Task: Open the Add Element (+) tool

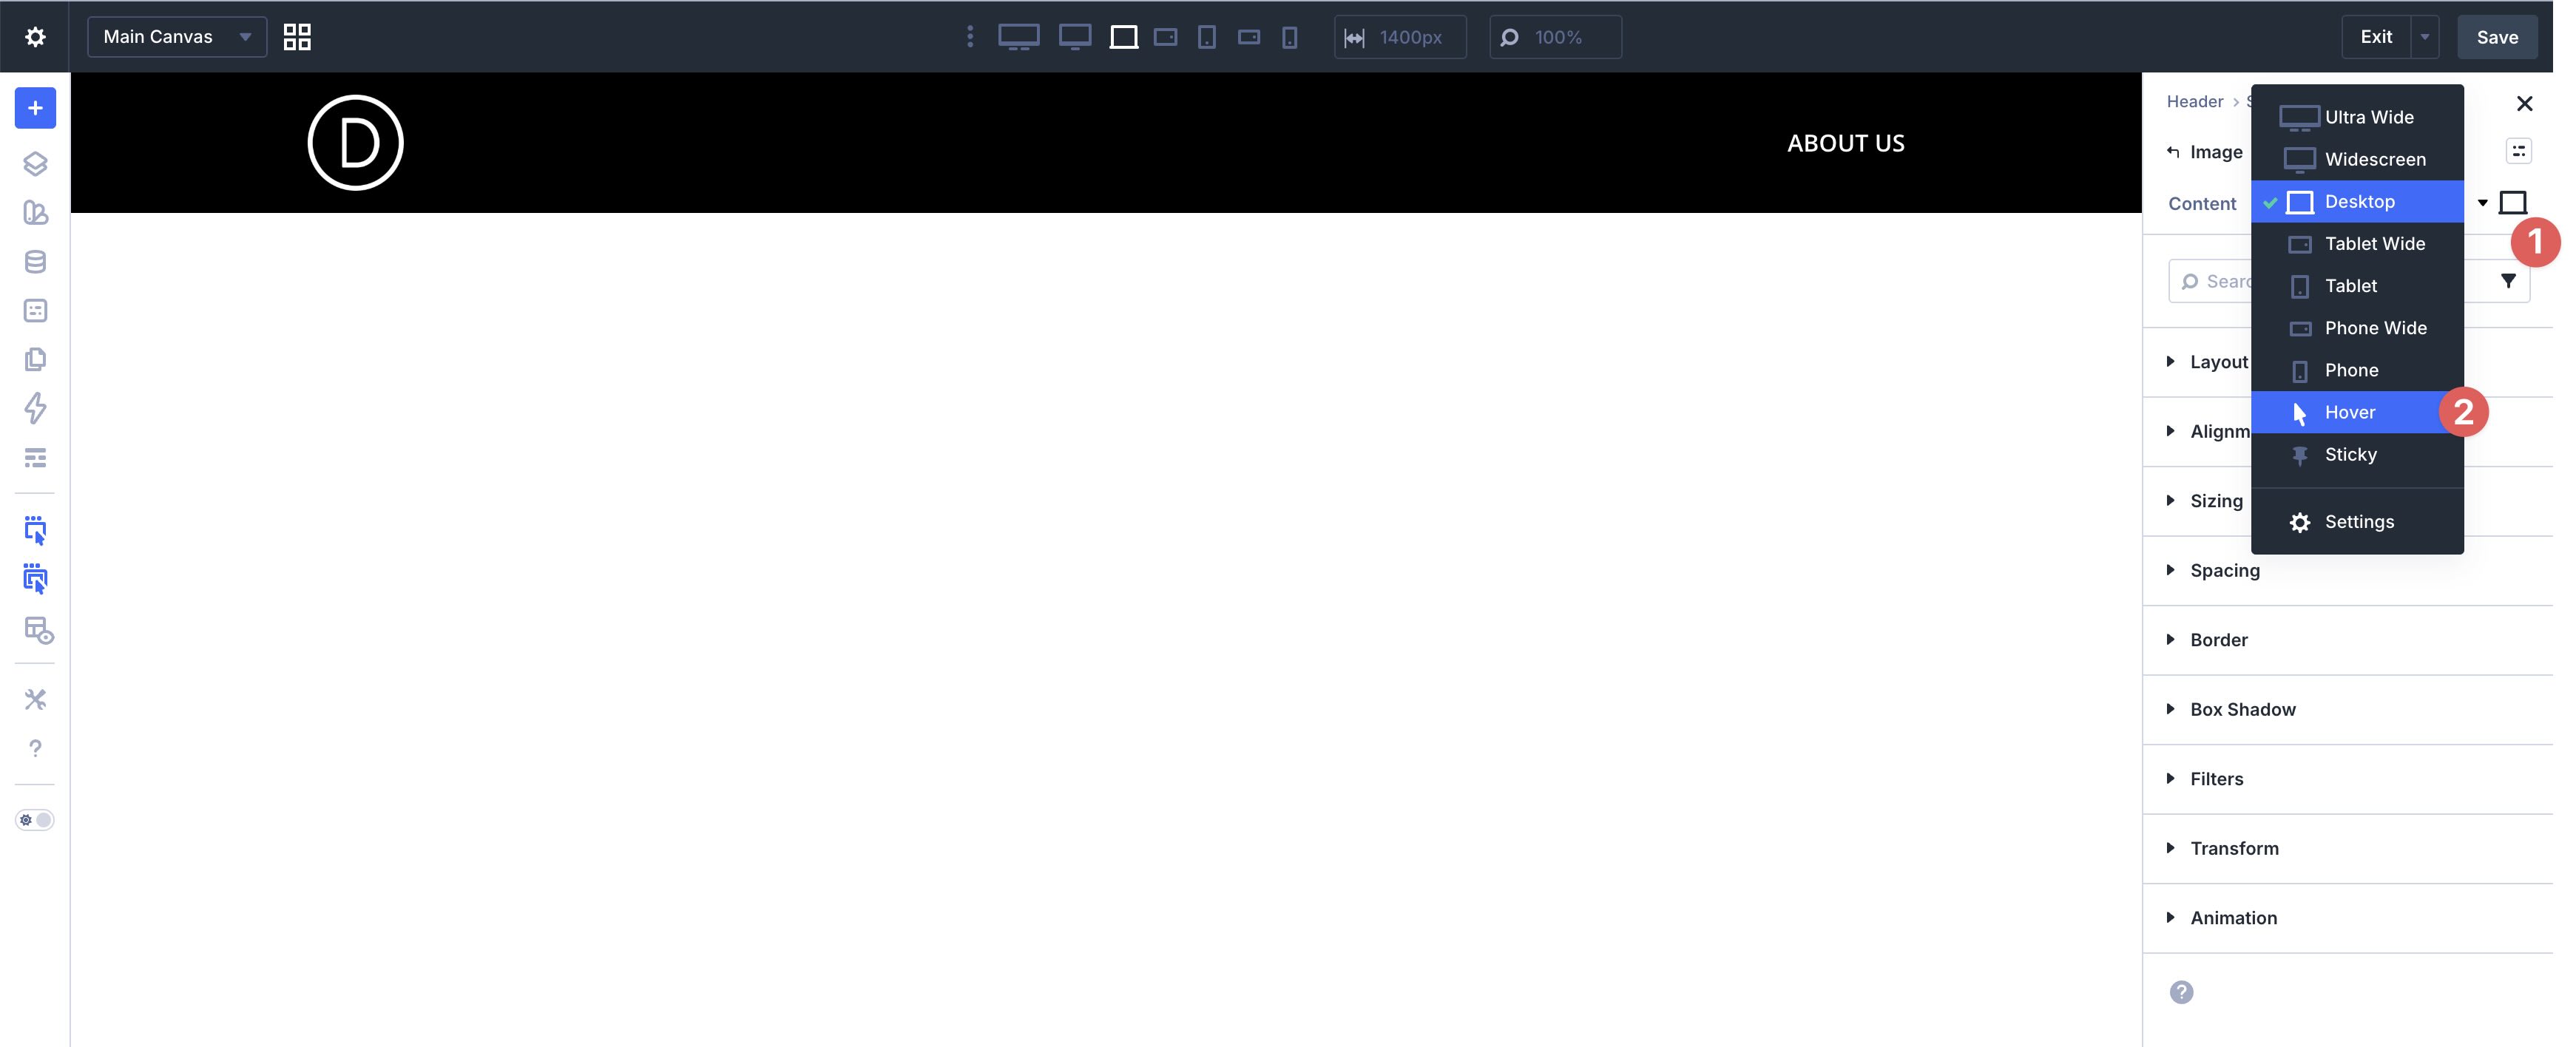Action: point(35,108)
